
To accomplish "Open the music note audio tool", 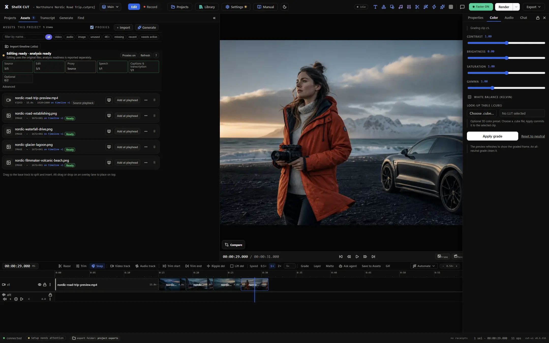I will [400, 7].
